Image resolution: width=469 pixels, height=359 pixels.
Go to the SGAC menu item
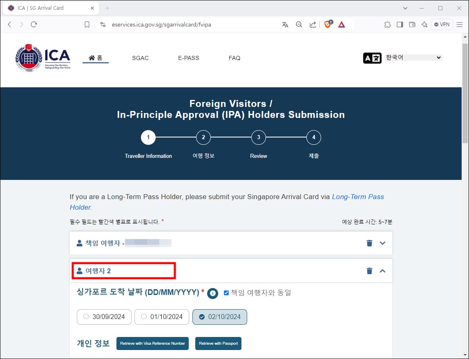point(140,58)
